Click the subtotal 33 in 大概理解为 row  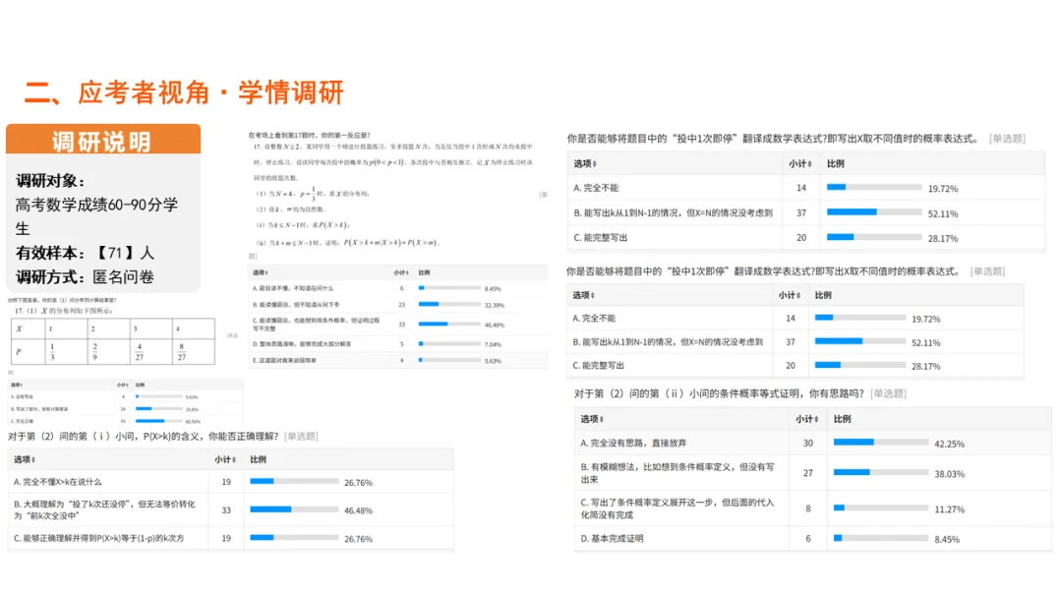[x=226, y=509]
